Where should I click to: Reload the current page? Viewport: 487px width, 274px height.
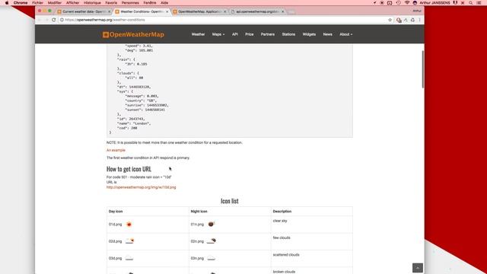(x=54, y=20)
